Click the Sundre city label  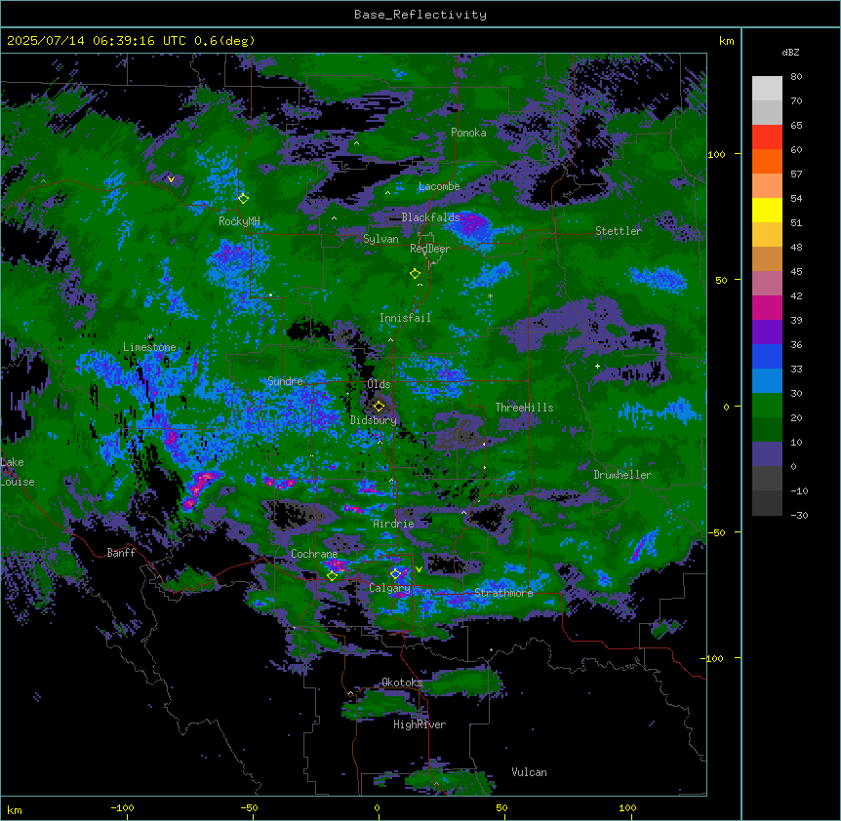[x=285, y=381]
